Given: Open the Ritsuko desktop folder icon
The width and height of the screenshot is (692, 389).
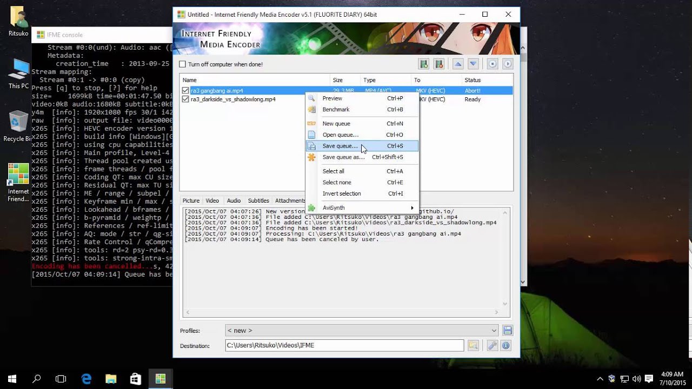Looking at the screenshot, I should click(18, 22).
